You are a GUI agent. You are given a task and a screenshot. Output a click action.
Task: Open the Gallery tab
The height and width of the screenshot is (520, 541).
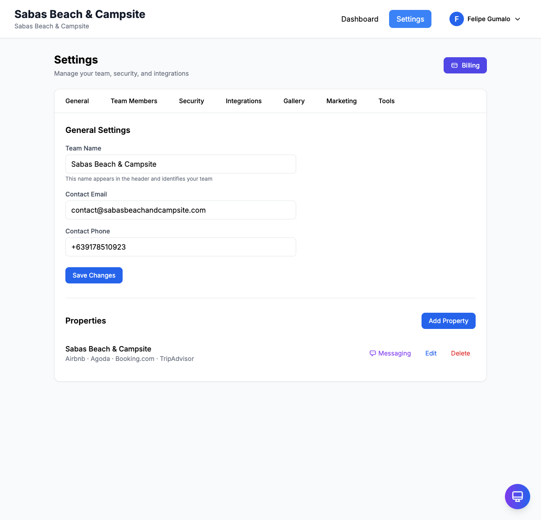[x=294, y=101]
